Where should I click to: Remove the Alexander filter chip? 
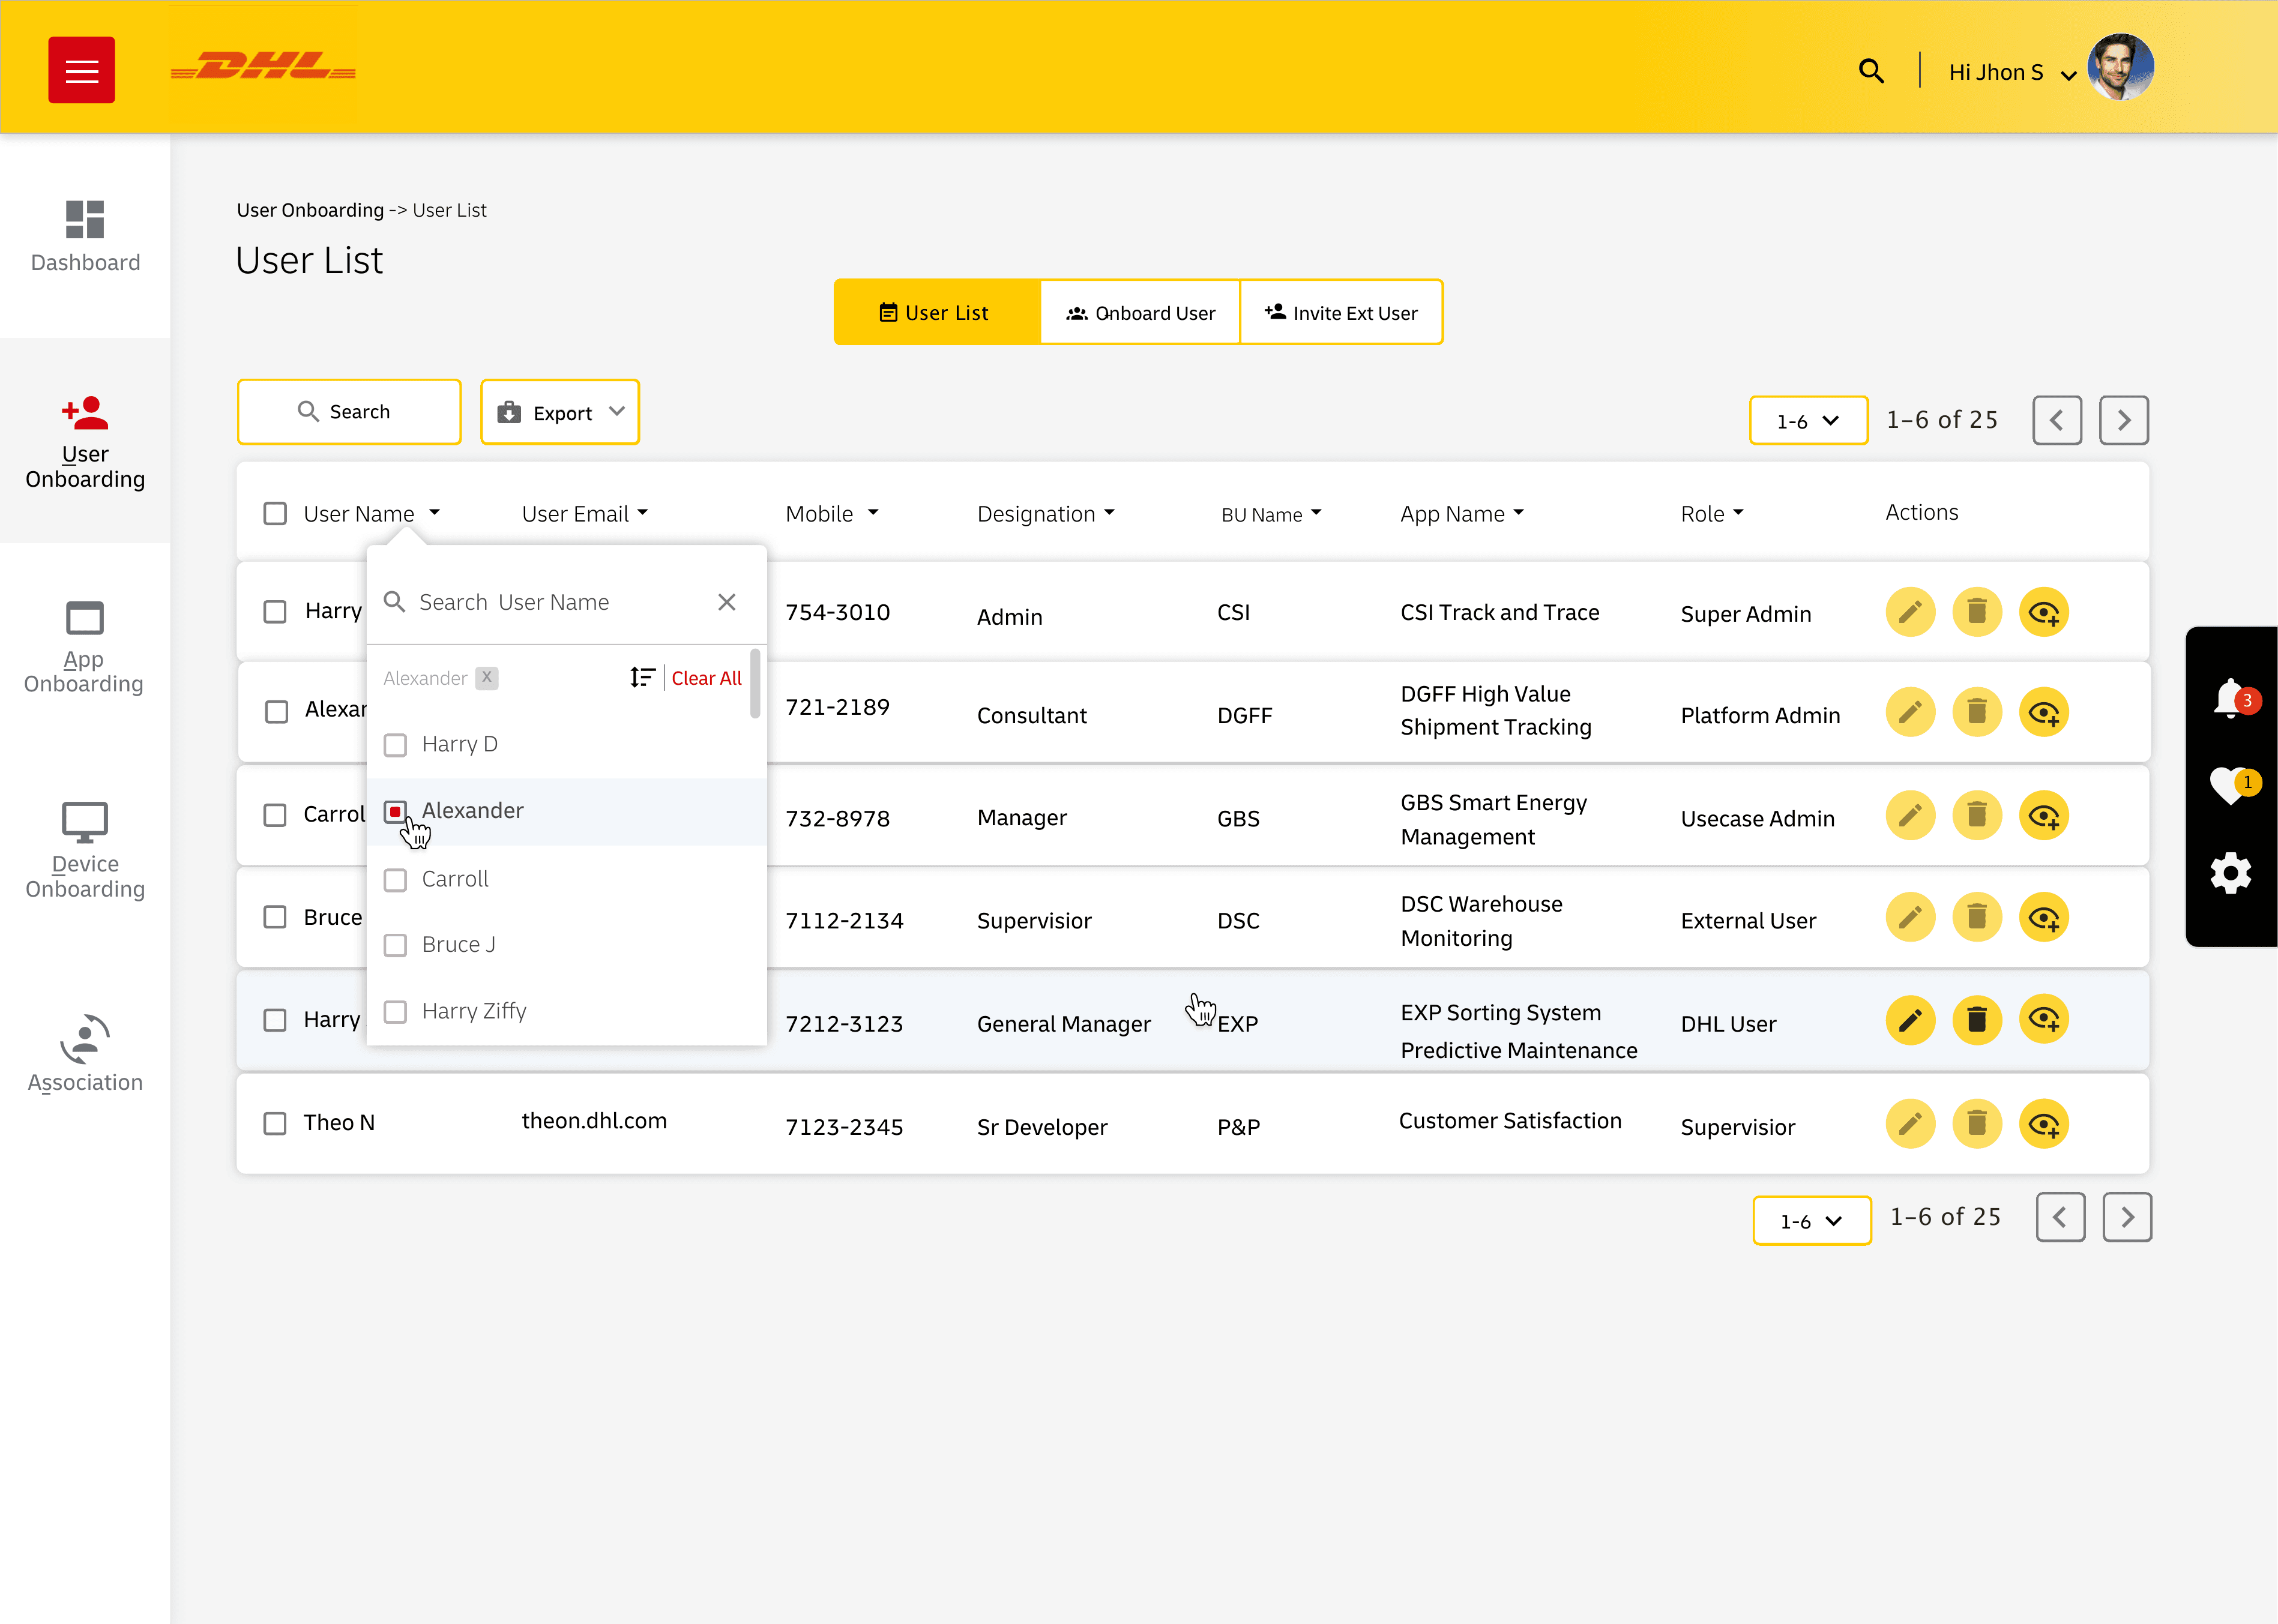click(487, 677)
